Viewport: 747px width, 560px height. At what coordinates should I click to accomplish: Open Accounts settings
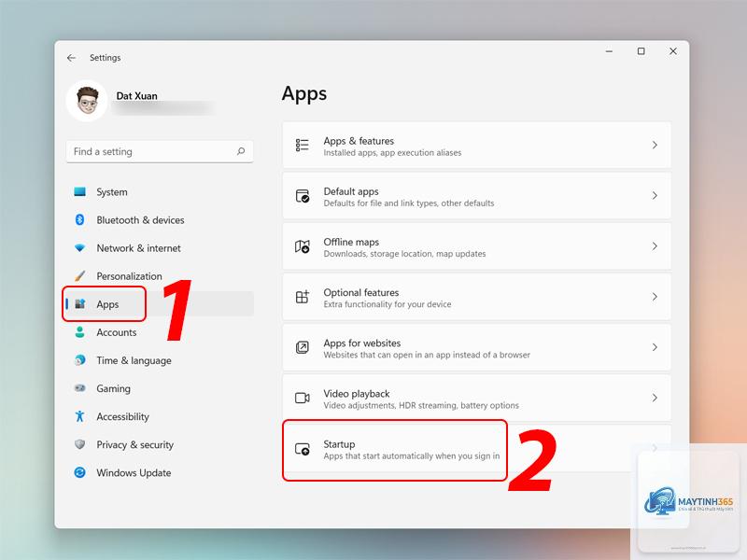click(160, 332)
